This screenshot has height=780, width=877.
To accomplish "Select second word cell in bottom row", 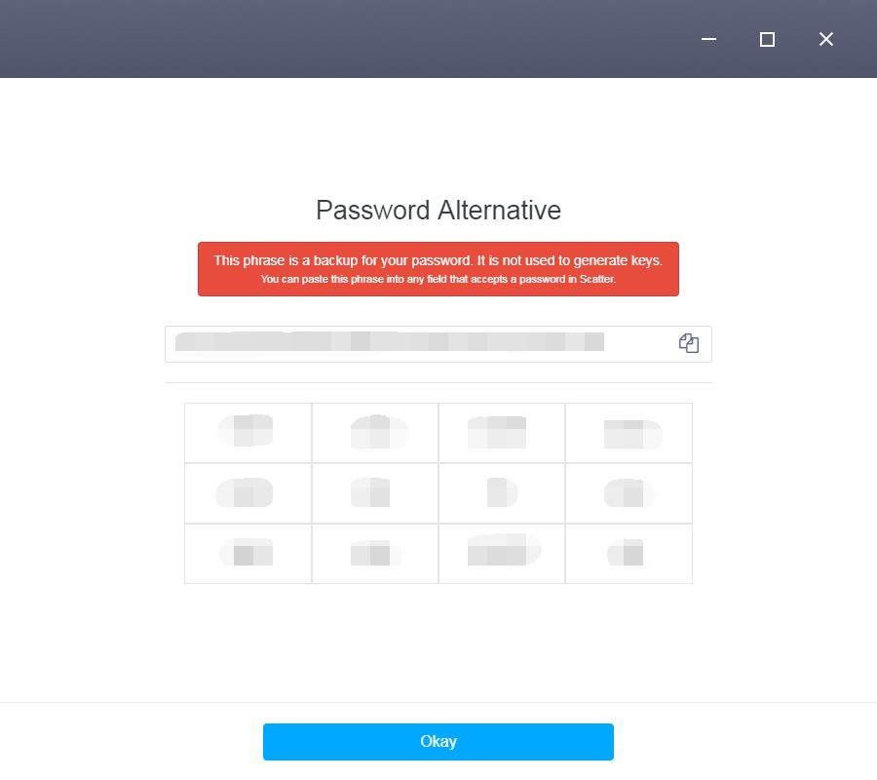I will 375,554.
